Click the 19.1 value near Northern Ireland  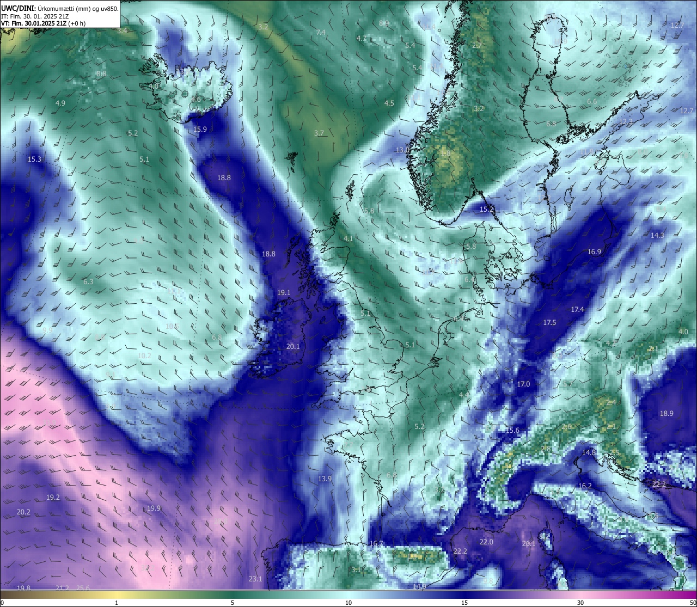tap(284, 292)
